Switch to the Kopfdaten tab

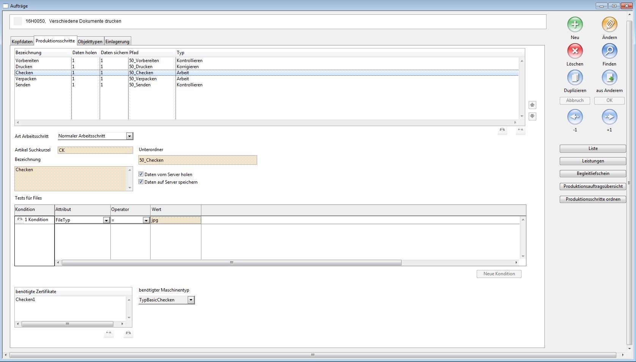point(22,42)
